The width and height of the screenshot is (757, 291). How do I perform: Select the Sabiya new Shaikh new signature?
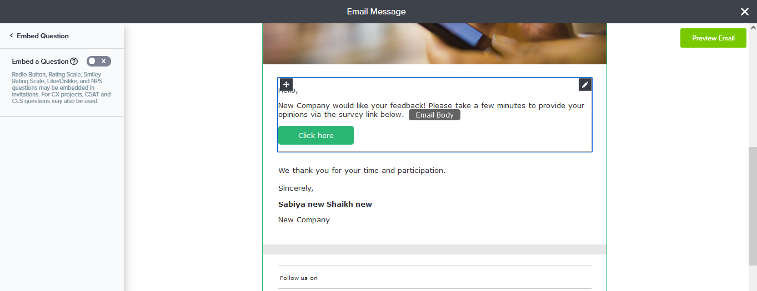tap(325, 205)
